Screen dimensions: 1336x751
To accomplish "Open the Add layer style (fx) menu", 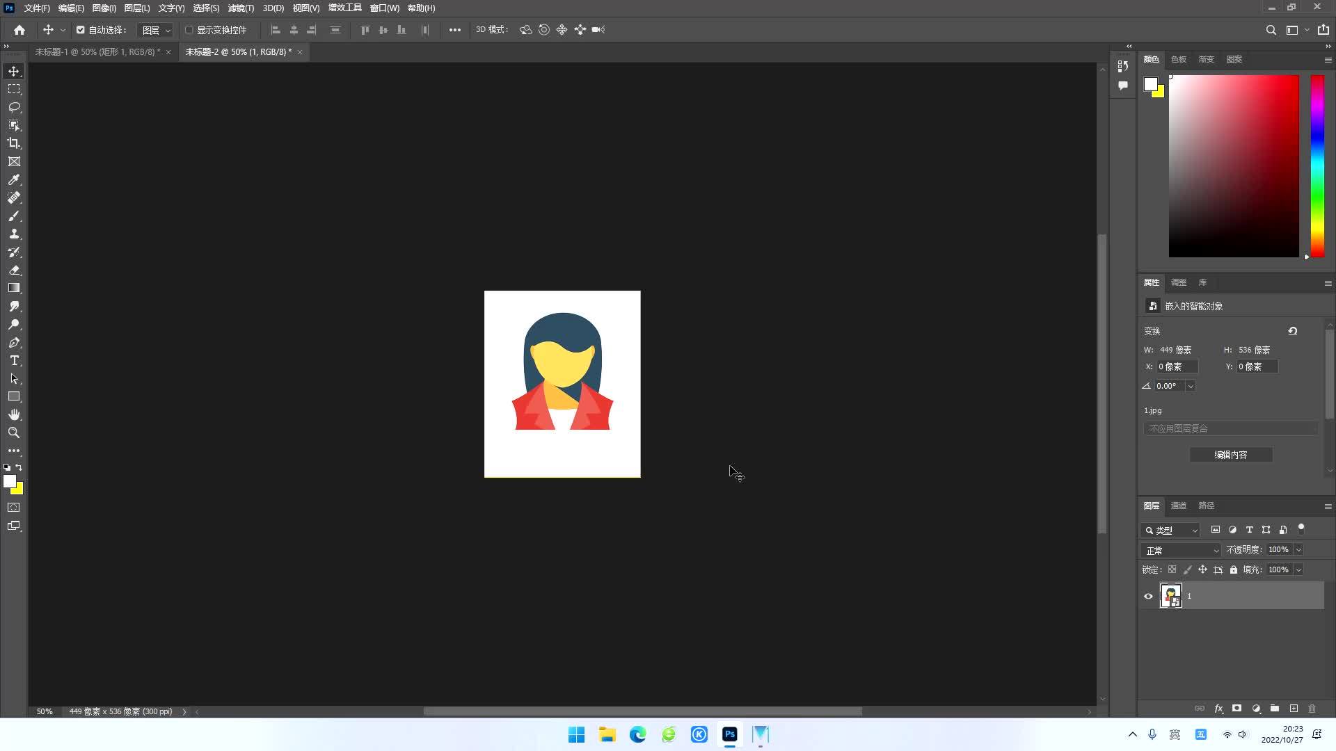I will [x=1218, y=708].
